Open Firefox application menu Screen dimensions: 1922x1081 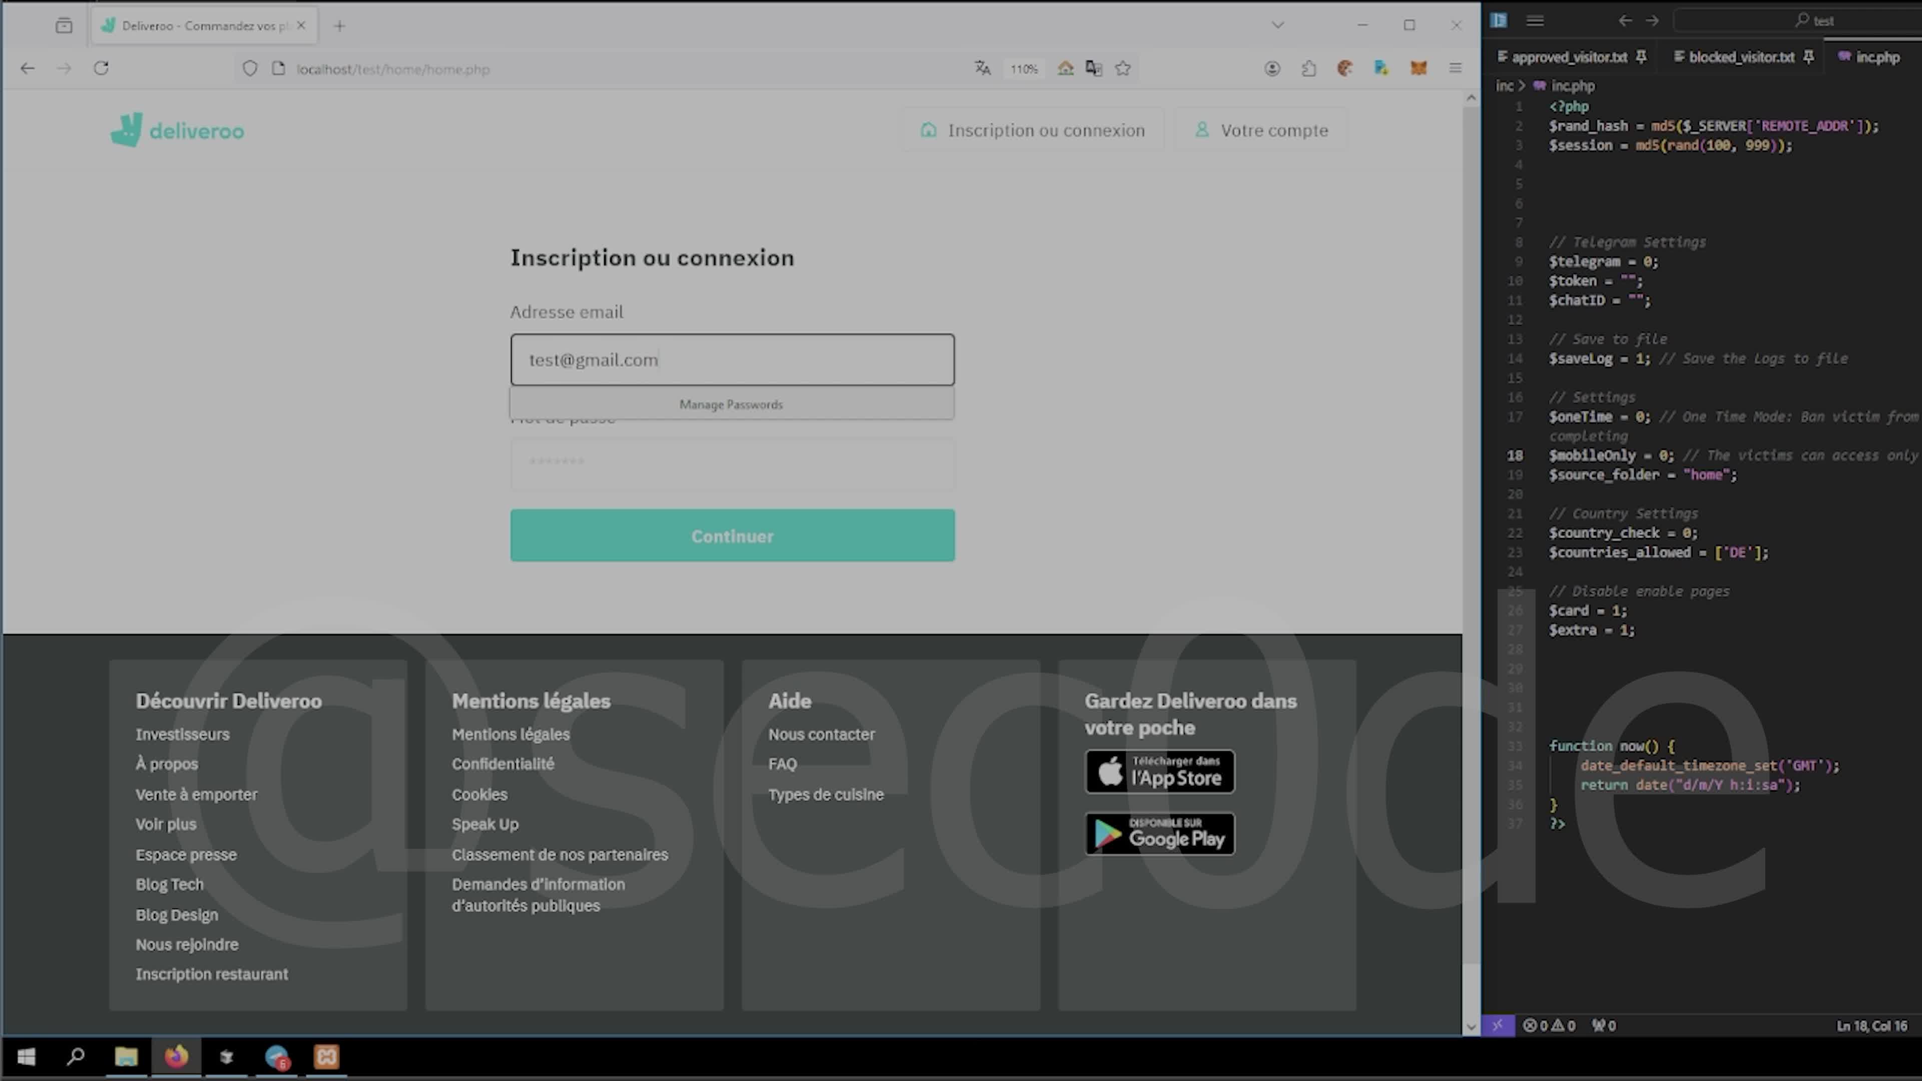tap(1455, 68)
